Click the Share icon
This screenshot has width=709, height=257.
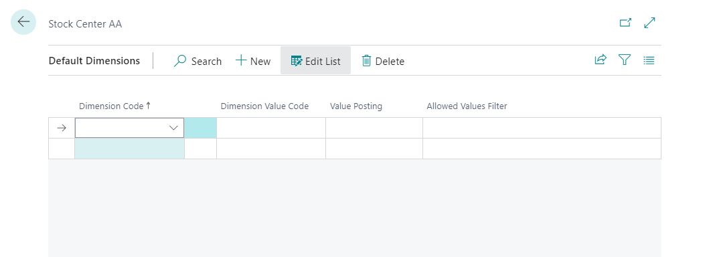click(x=601, y=60)
